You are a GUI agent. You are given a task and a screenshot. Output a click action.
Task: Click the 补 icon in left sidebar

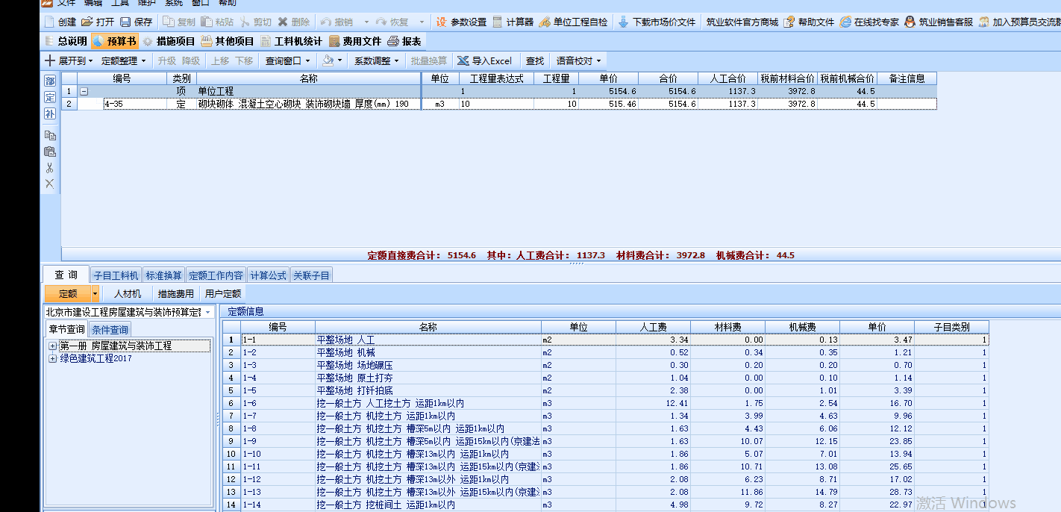(50, 113)
